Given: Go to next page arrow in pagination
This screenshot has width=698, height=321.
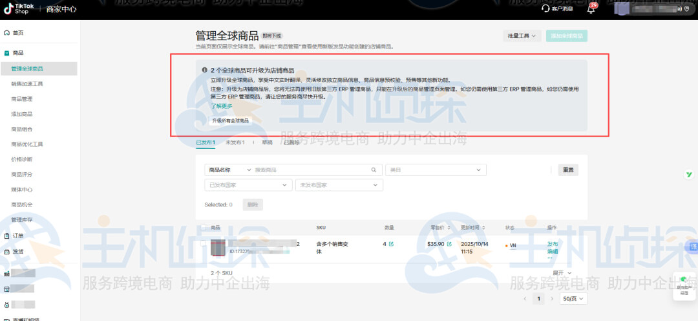Looking at the screenshot, I should point(553,299).
